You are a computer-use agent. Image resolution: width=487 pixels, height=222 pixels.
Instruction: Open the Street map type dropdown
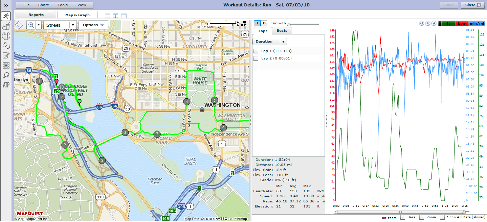point(60,25)
